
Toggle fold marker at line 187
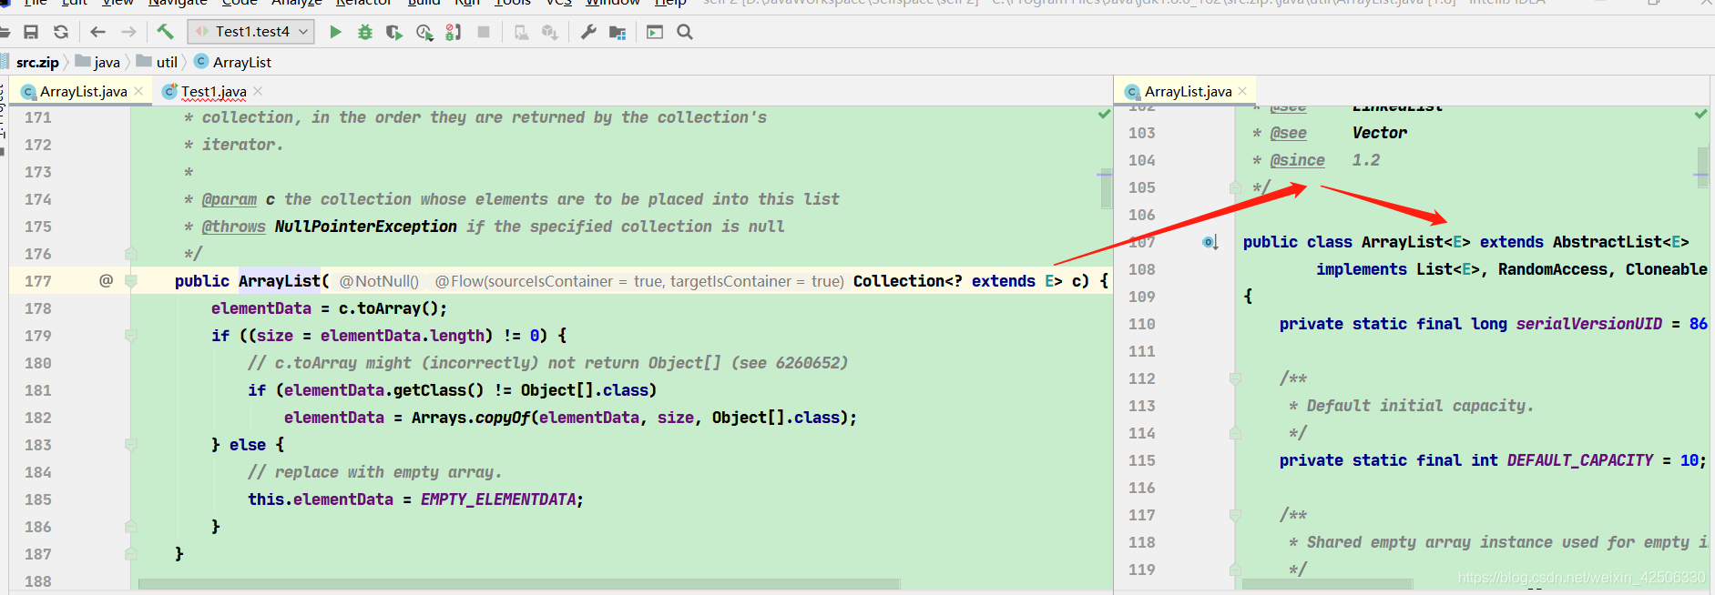click(131, 554)
